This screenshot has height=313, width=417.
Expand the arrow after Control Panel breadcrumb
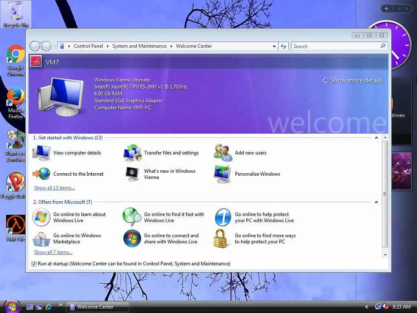[108, 46]
